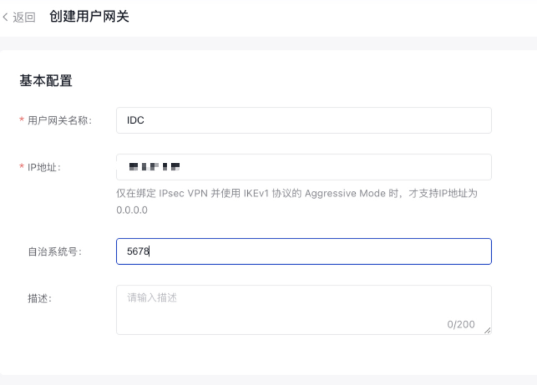Go back via the 返回 link
The height and width of the screenshot is (385, 537).
point(24,17)
